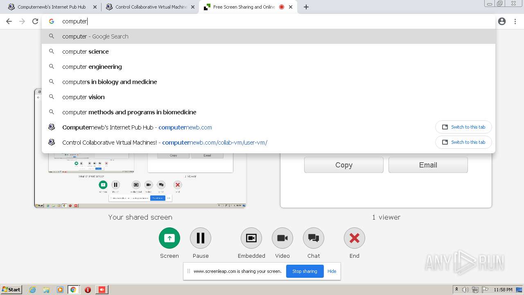
Task: Open the volume speaker tray icon
Action: [465, 290]
